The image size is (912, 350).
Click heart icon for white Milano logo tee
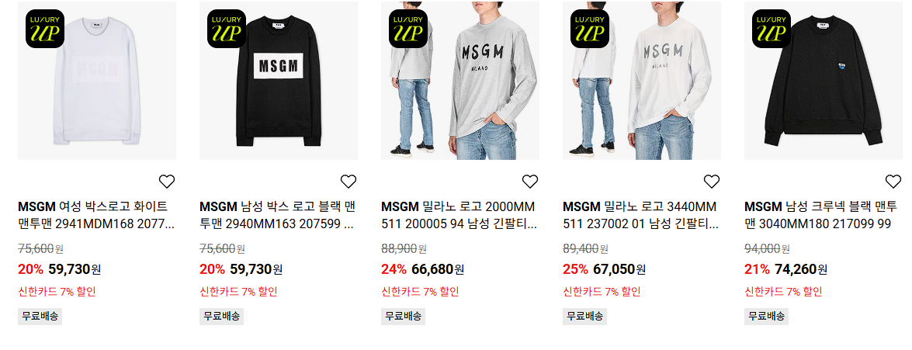click(x=711, y=182)
